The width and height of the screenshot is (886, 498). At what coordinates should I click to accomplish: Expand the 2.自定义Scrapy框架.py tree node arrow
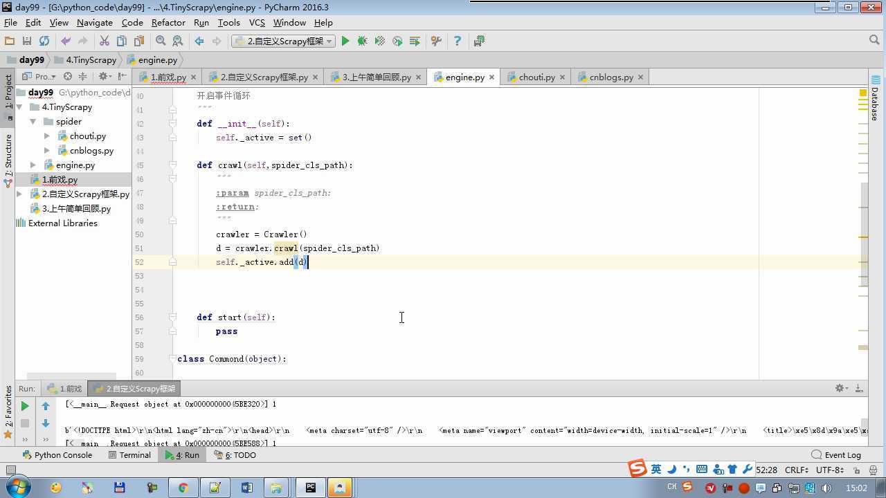[19, 194]
